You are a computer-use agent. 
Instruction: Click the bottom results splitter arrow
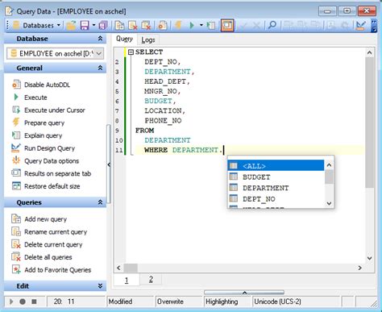coord(244,293)
